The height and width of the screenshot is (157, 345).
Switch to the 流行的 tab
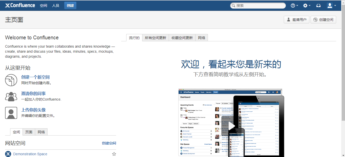click(x=134, y=38)
